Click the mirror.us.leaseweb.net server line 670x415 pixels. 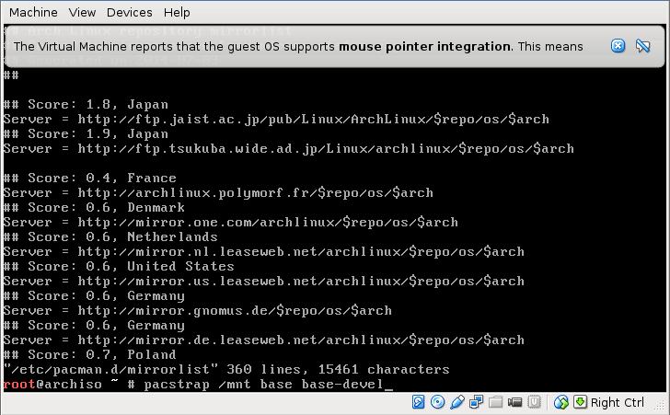point(264,282)
